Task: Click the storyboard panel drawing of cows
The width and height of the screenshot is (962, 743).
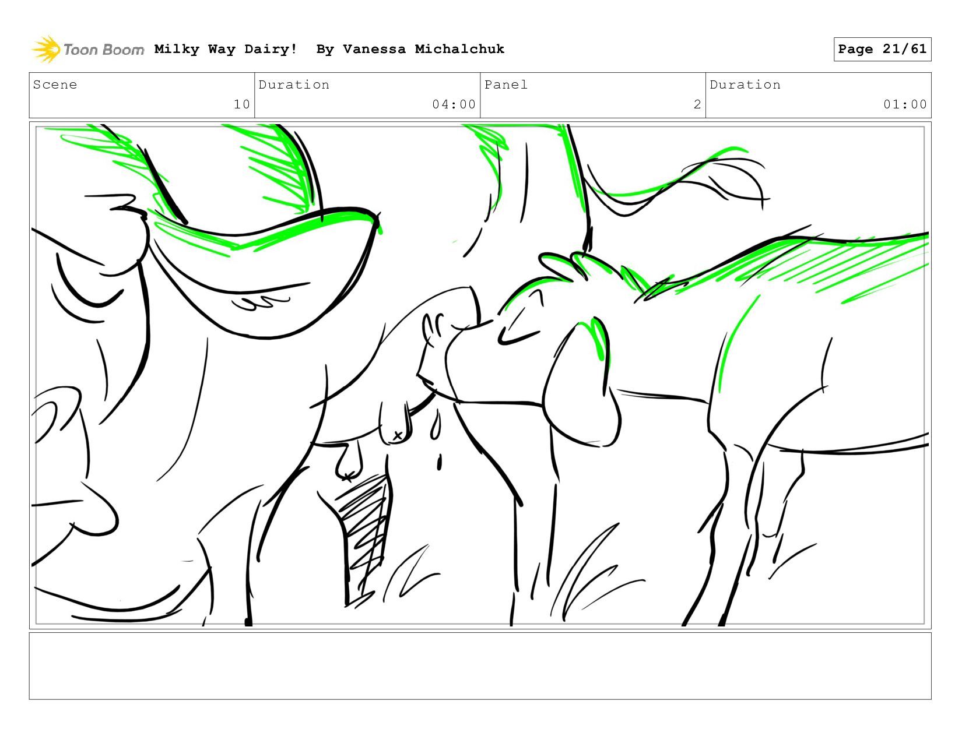Action: (x=480, y=375)
